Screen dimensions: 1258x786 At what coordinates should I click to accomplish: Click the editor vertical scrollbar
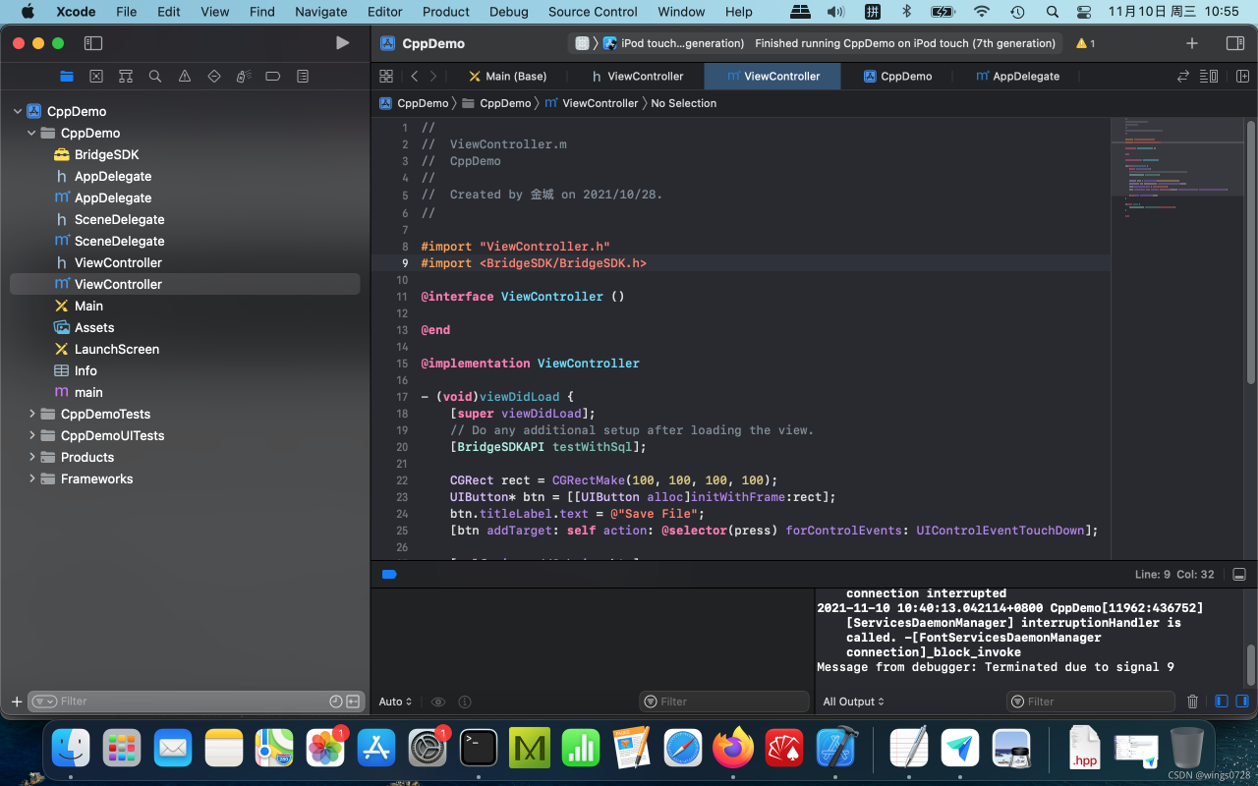1250,251
